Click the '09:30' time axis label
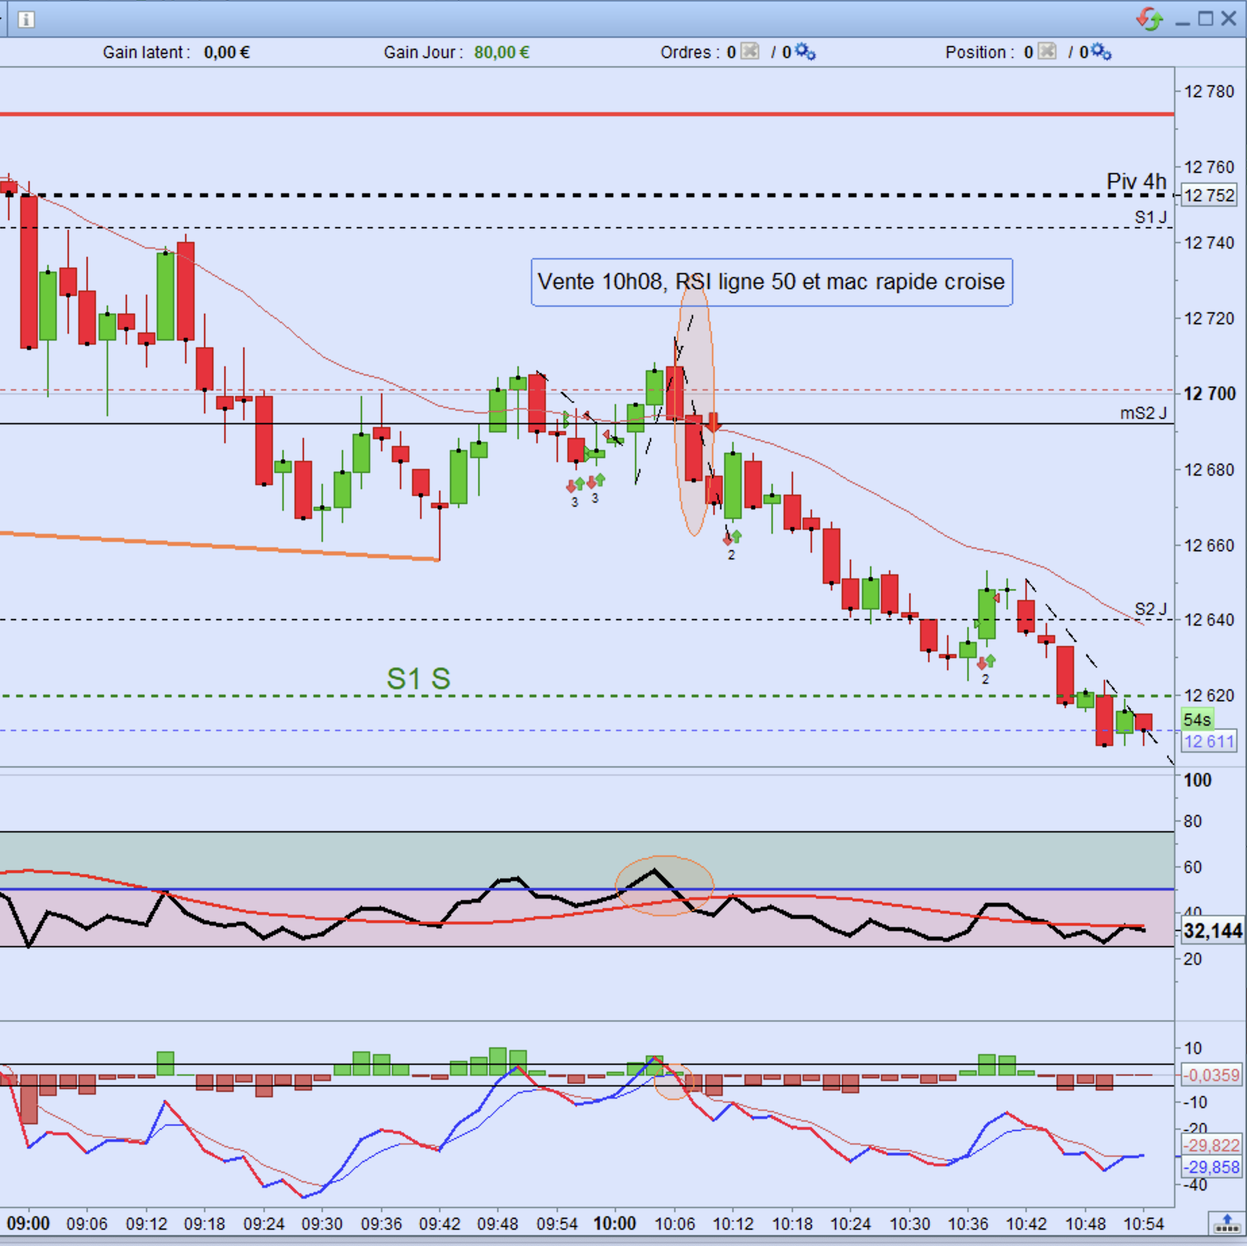 (x=322, y=1224)
